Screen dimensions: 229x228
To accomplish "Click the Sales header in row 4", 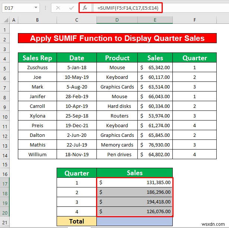I will pyautogui.click(x=155, y=58).
